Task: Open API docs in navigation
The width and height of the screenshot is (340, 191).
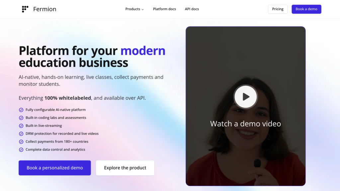Action: (x=192, y=9)
